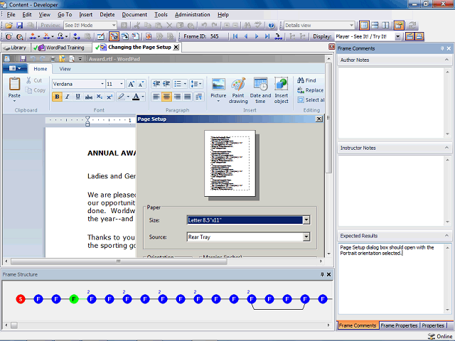This screenshot has width=455, height=341.
Task: Save with the blue floppy disk icon
Action: [19, 26]
